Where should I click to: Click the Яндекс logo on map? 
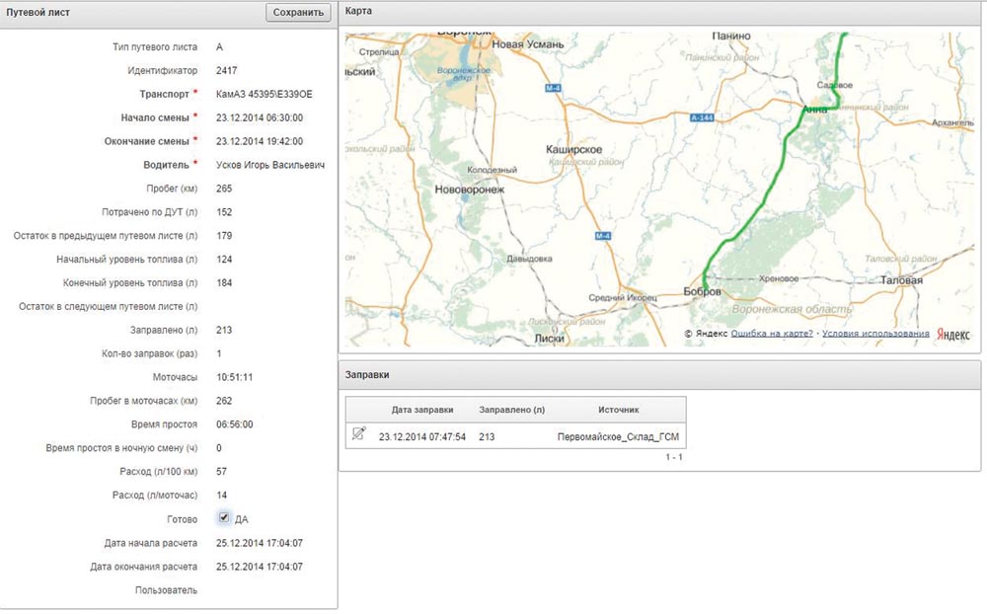tap(952, 334)
